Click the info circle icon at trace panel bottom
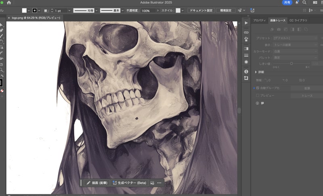This screenshot has width=323, height=196. tap(257, 103)
